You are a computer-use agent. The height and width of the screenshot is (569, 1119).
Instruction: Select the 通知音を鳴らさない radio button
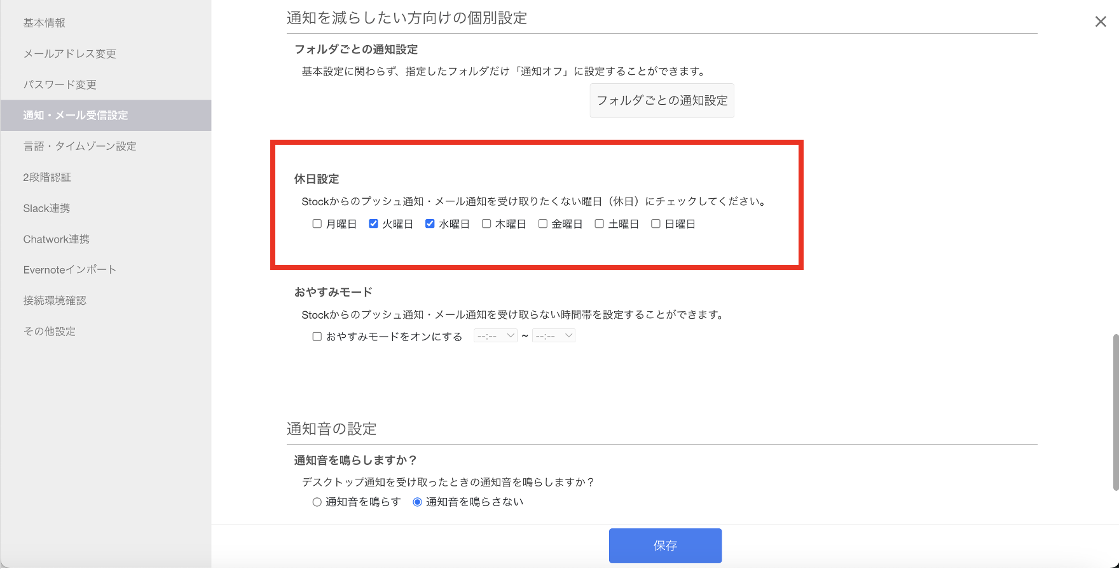[417, 502]
